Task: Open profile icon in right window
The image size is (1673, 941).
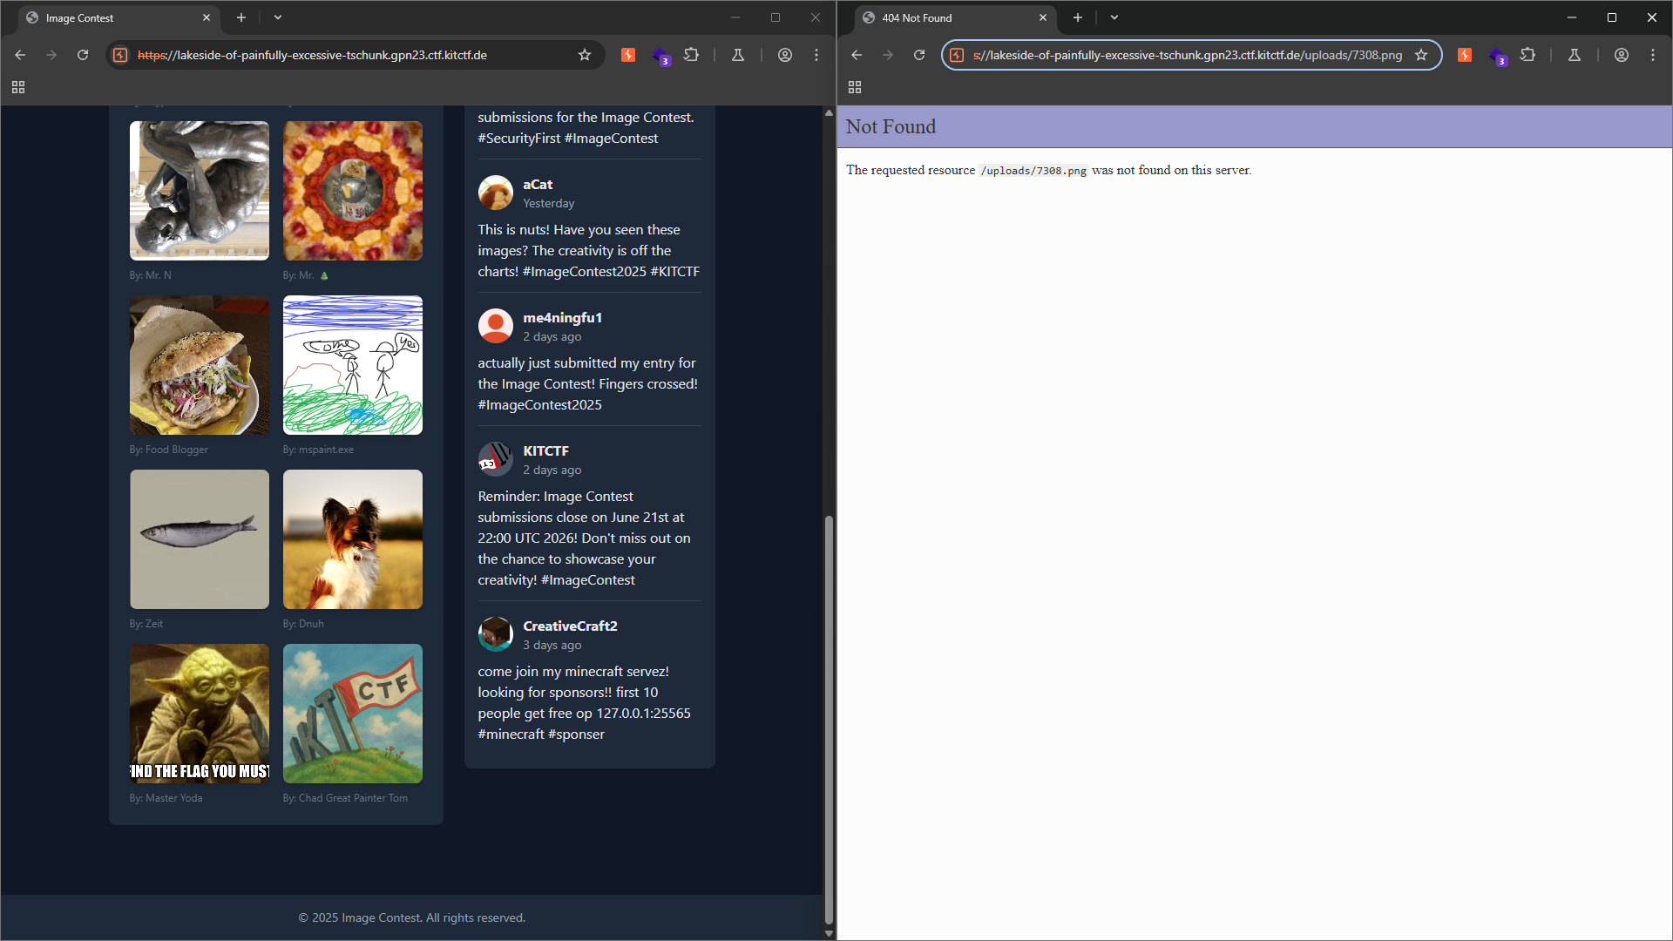Action: click(x=1622, y=55)
